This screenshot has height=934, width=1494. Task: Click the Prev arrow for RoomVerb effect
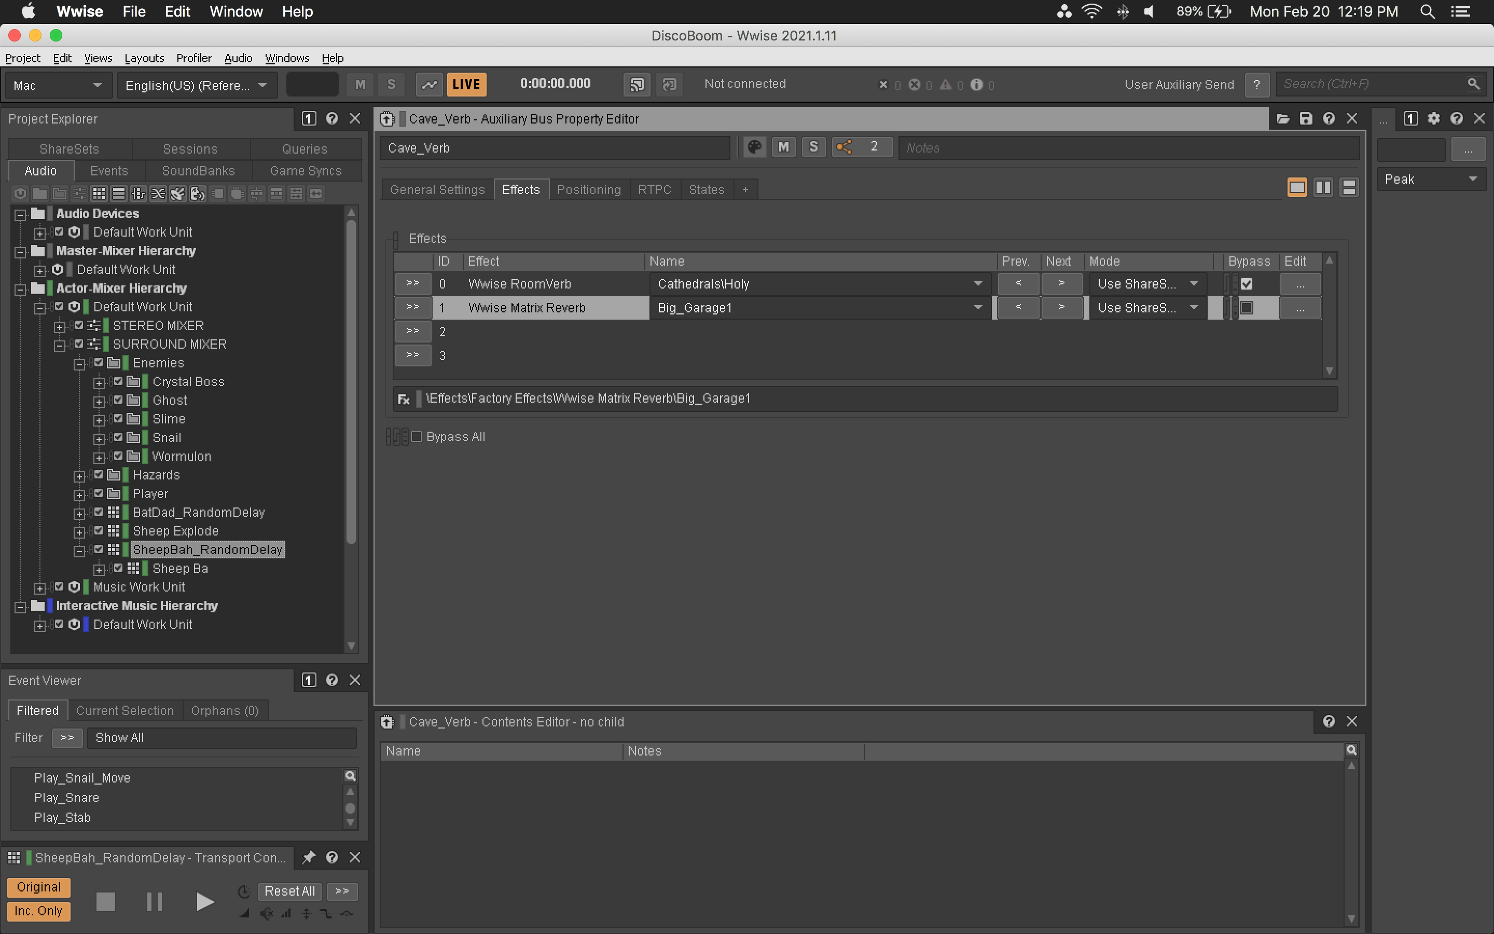[1015, 282]
